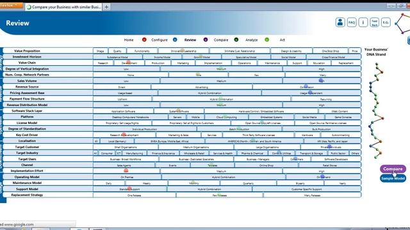Select 'Game Consoles' platform
The image size is (410, 230).
343,118
